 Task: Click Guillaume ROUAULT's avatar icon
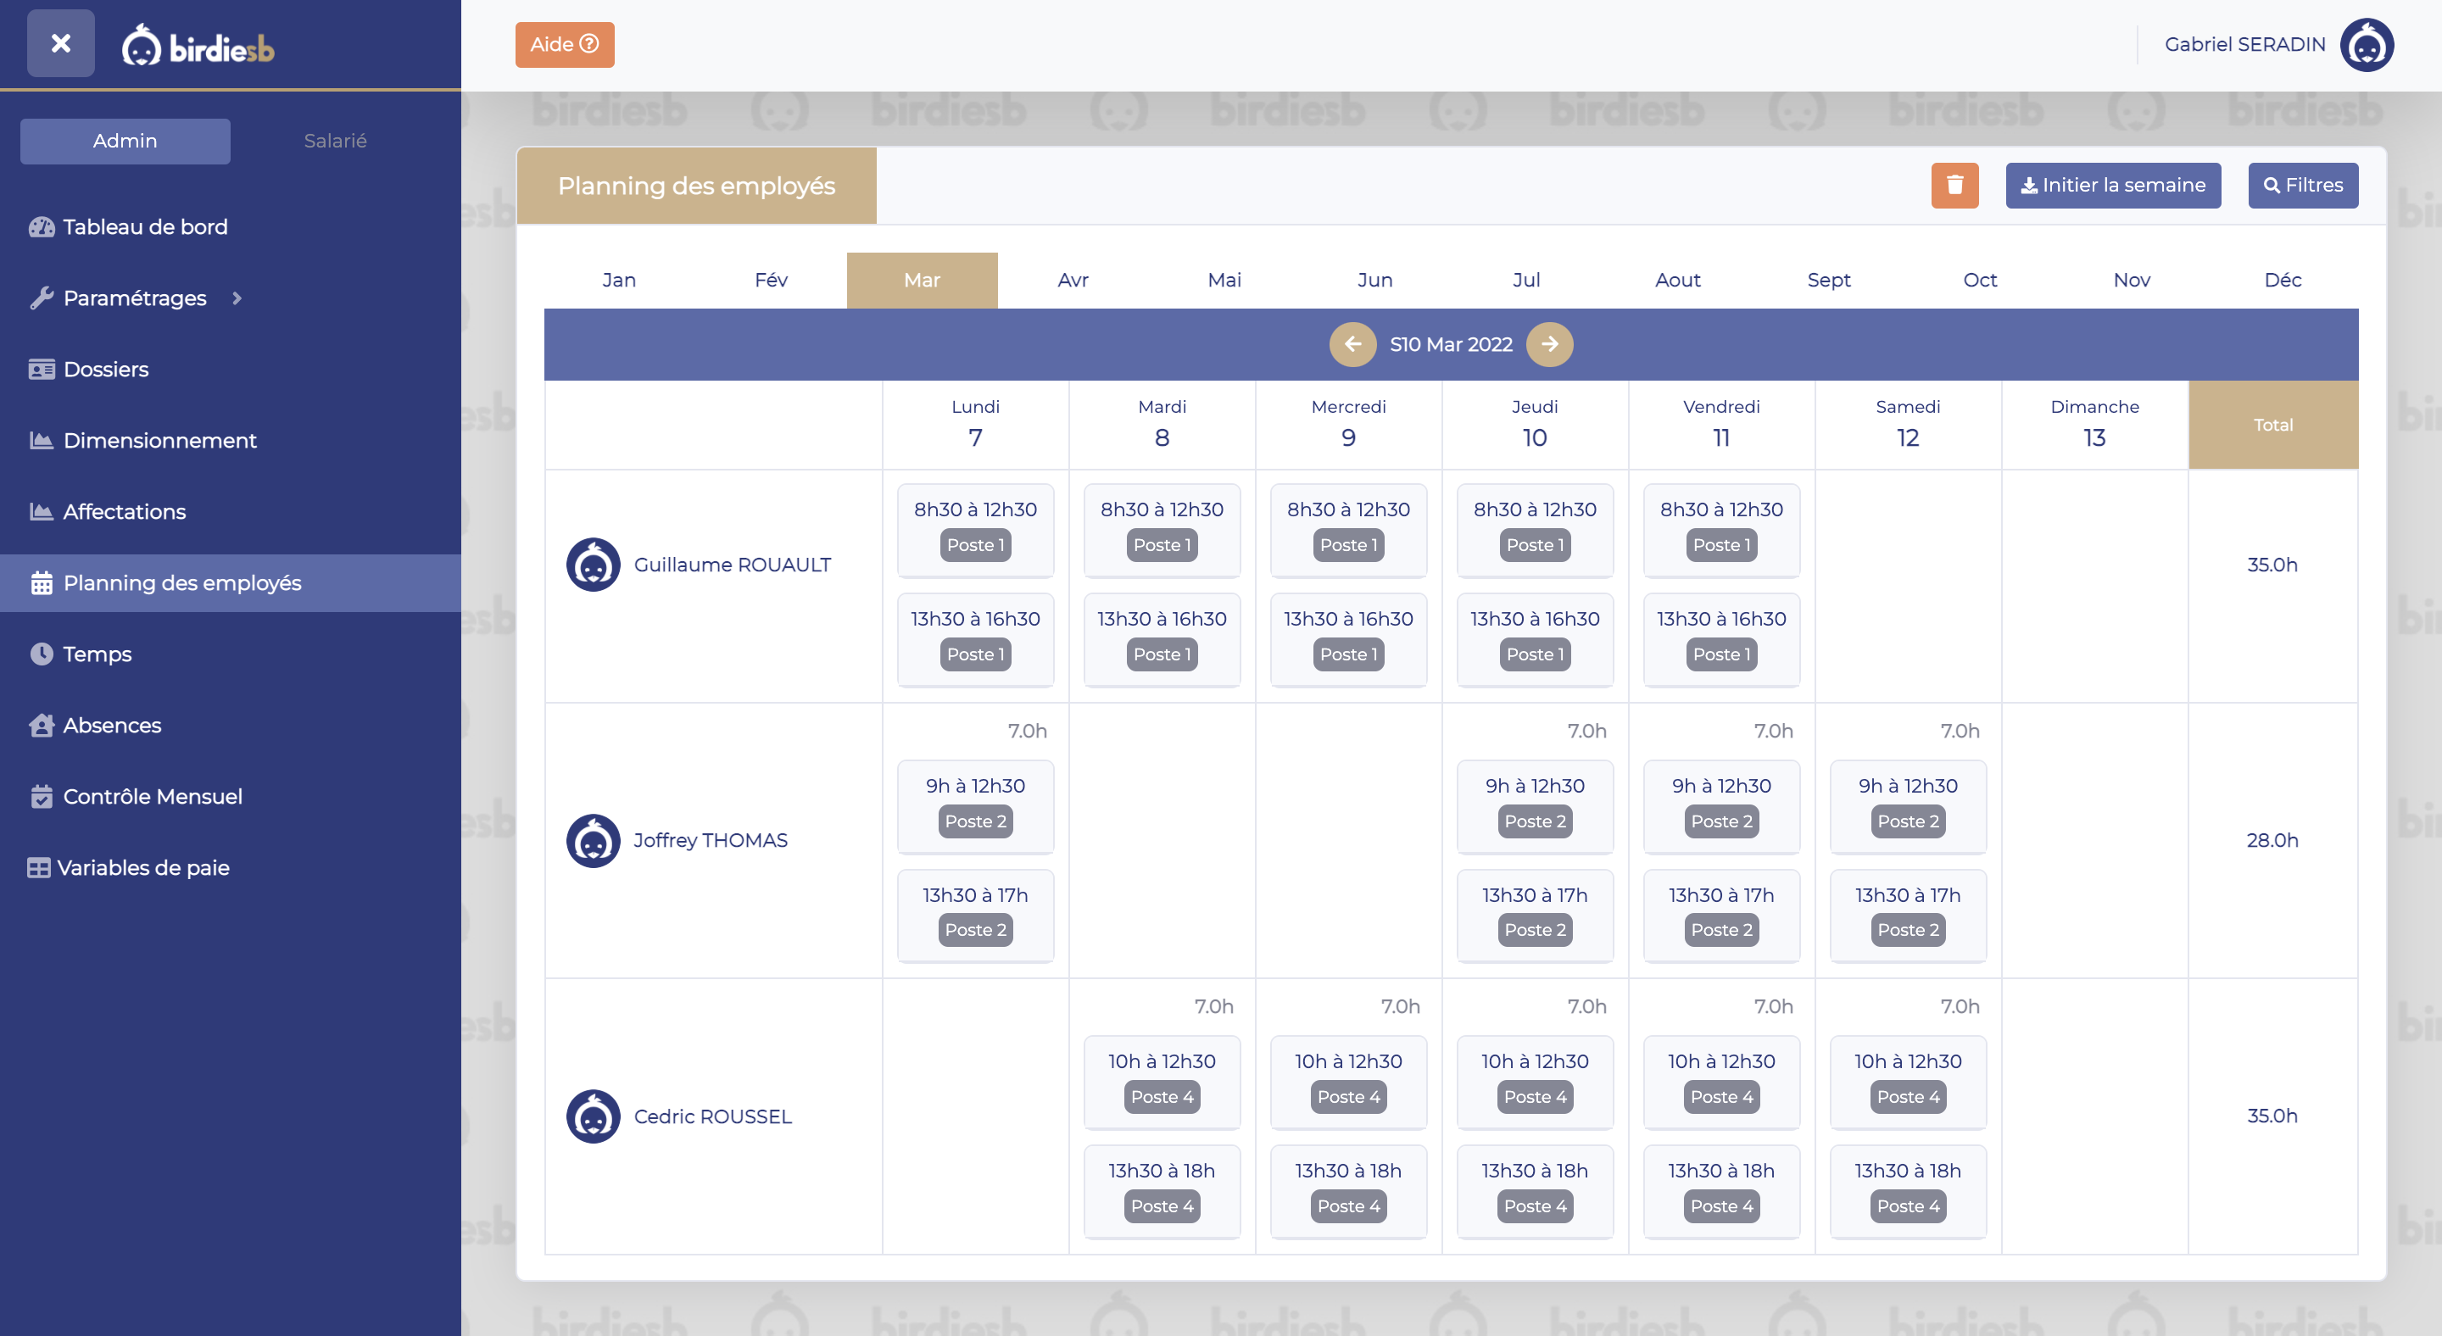pos(594,565)
